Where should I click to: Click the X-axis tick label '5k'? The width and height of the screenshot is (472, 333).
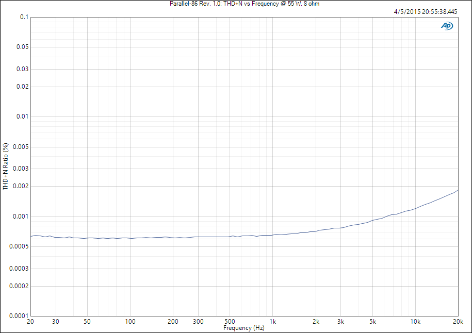(x=372, y=322)
